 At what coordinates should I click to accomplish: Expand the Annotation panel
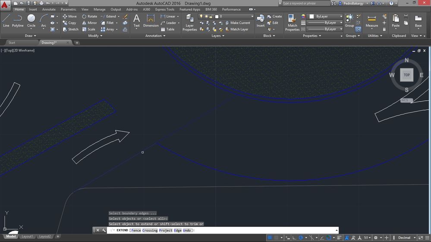pyautogui.click(x=155, y=36)
